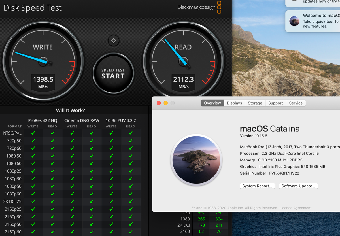Click the NTSC/PAL format row label
The image size is (340, 236).
[12, 133]
